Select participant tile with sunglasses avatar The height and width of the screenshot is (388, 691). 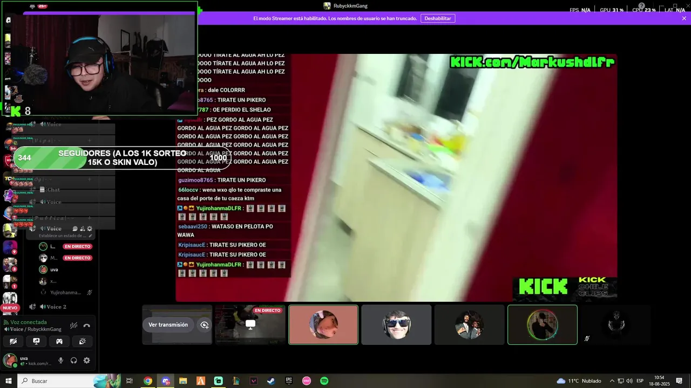[396, 324]
